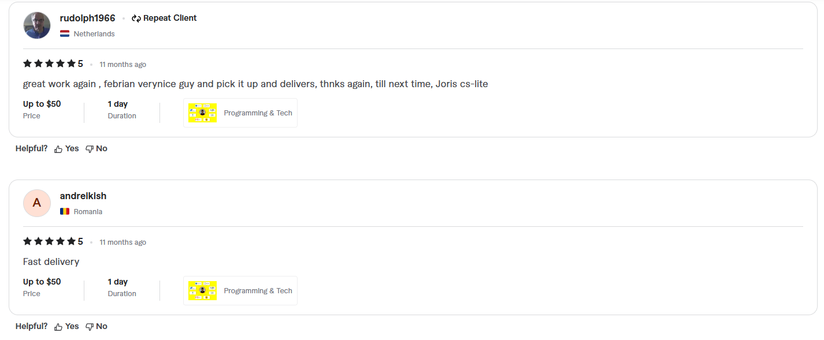Click the thumbs up icon on andreikish's review

click(x=57, y=326)
